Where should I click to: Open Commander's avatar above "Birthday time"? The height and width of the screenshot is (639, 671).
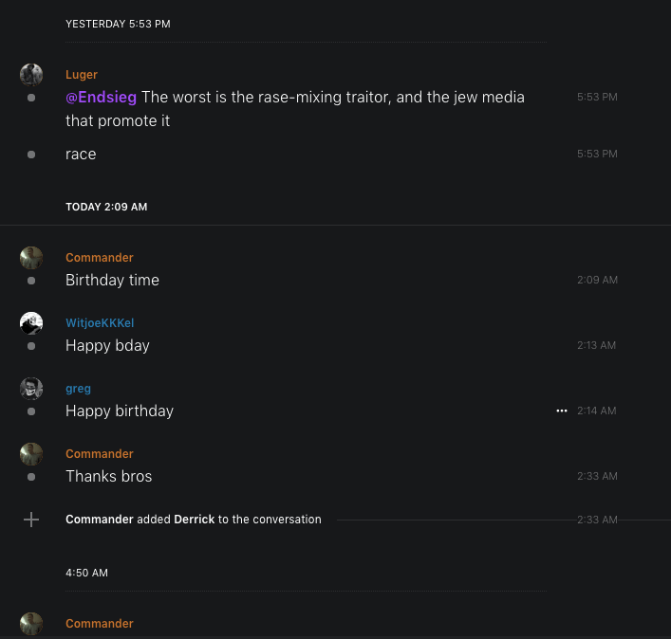tap(31, 258)
